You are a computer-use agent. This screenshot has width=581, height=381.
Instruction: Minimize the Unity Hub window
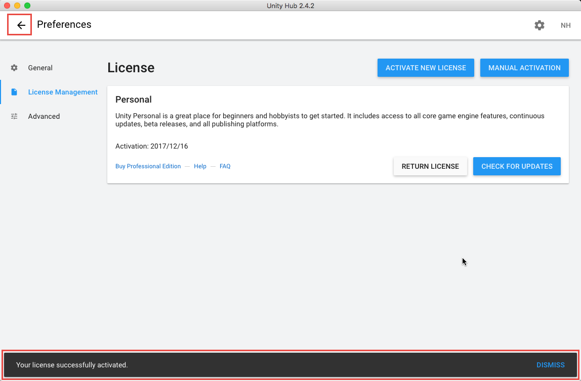coord(17,6)
